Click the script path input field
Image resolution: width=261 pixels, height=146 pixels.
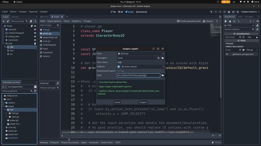click(139, 75)
